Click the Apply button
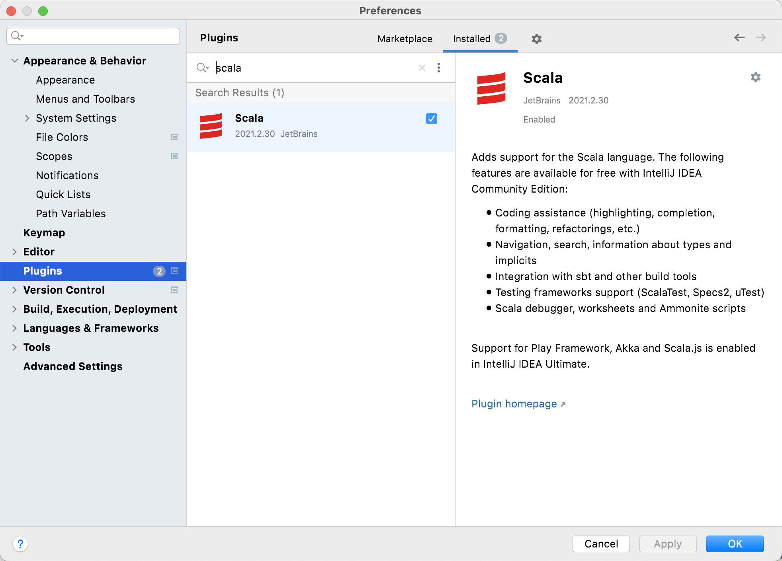This screenshot has height=561, width=782. [x=668, y=543]
